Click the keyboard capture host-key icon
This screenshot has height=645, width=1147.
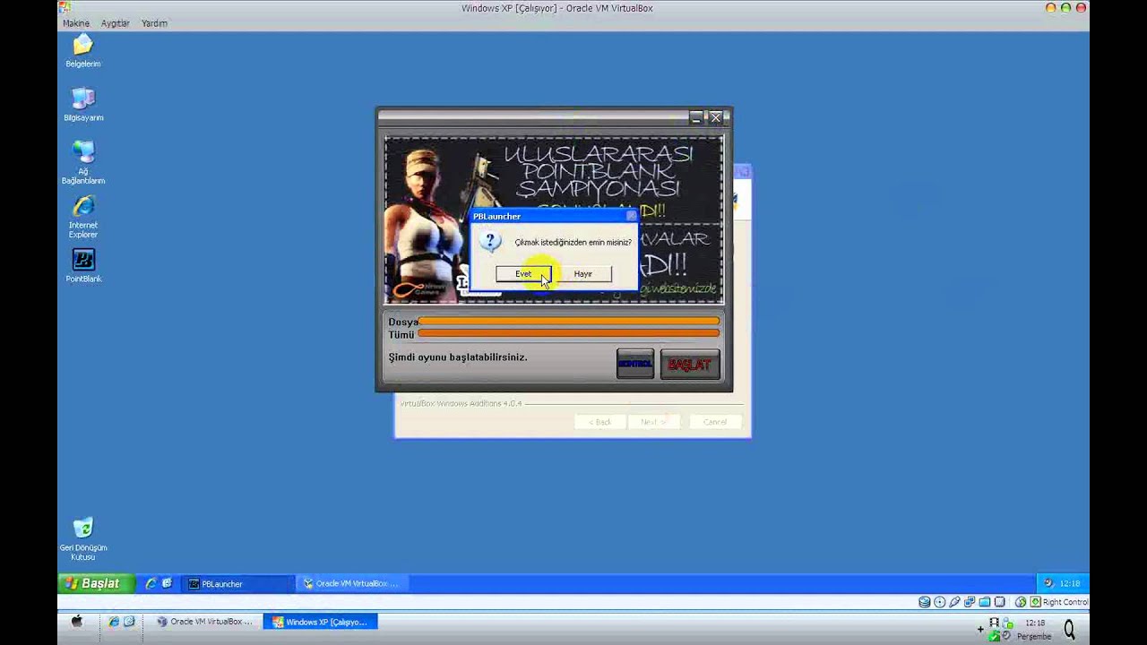tap(1035, 602)
